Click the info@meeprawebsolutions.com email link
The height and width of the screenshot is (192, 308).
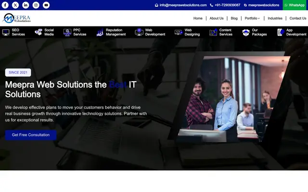[x=183, y=5]
